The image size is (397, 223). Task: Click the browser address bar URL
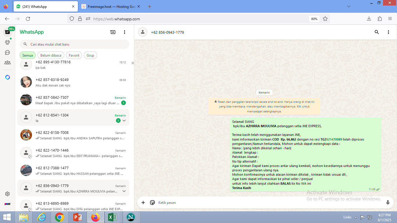coord(199,19)
